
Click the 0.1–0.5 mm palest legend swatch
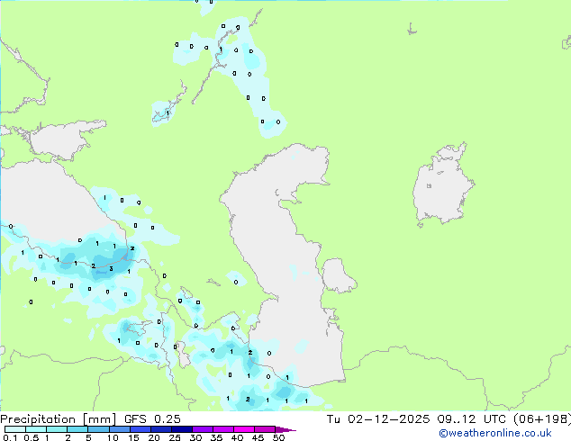(15, 429)
